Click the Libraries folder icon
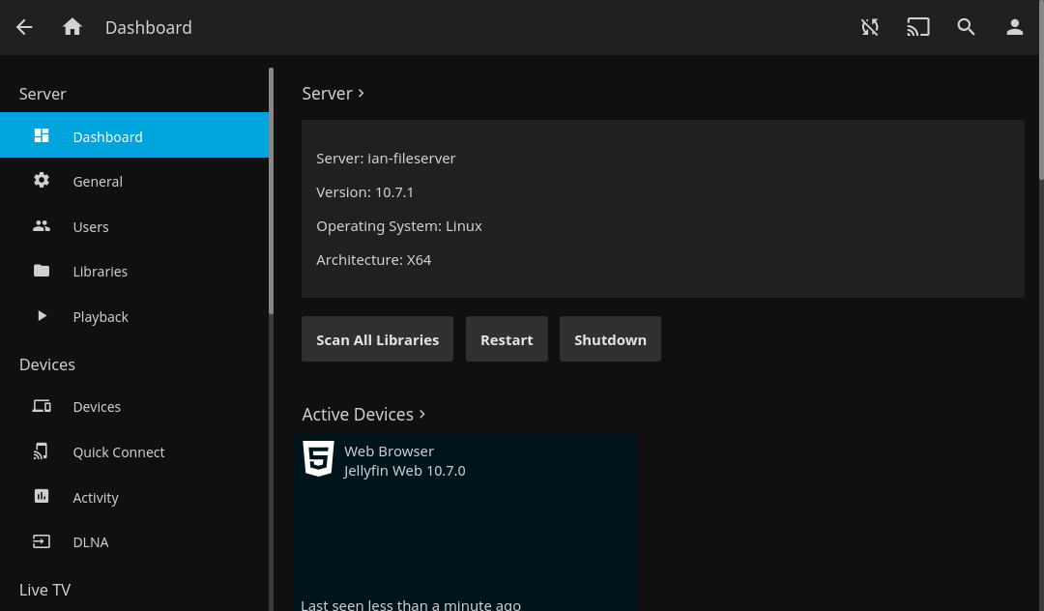This screenshot has height=611, width=1044. (42, 271)
